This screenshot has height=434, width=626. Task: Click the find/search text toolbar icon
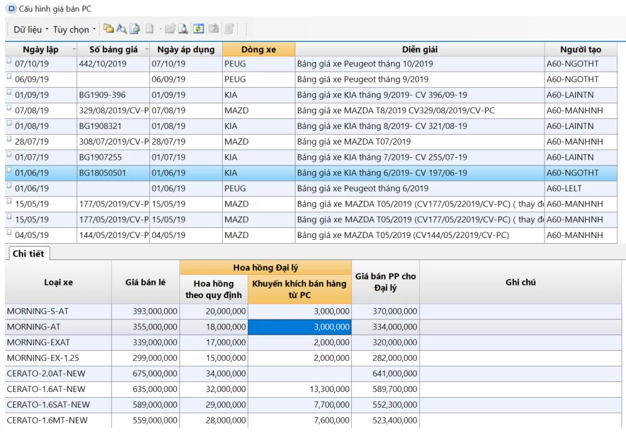click(x=122, y=29)
